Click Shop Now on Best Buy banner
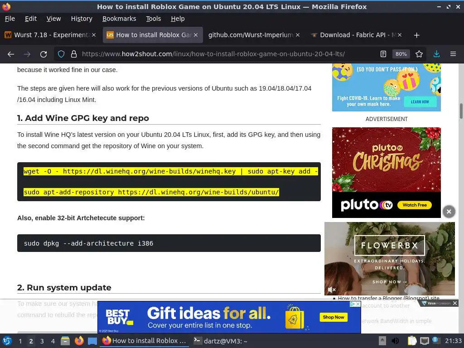This screenshot has width=464, height=348. tap(333, 317)
